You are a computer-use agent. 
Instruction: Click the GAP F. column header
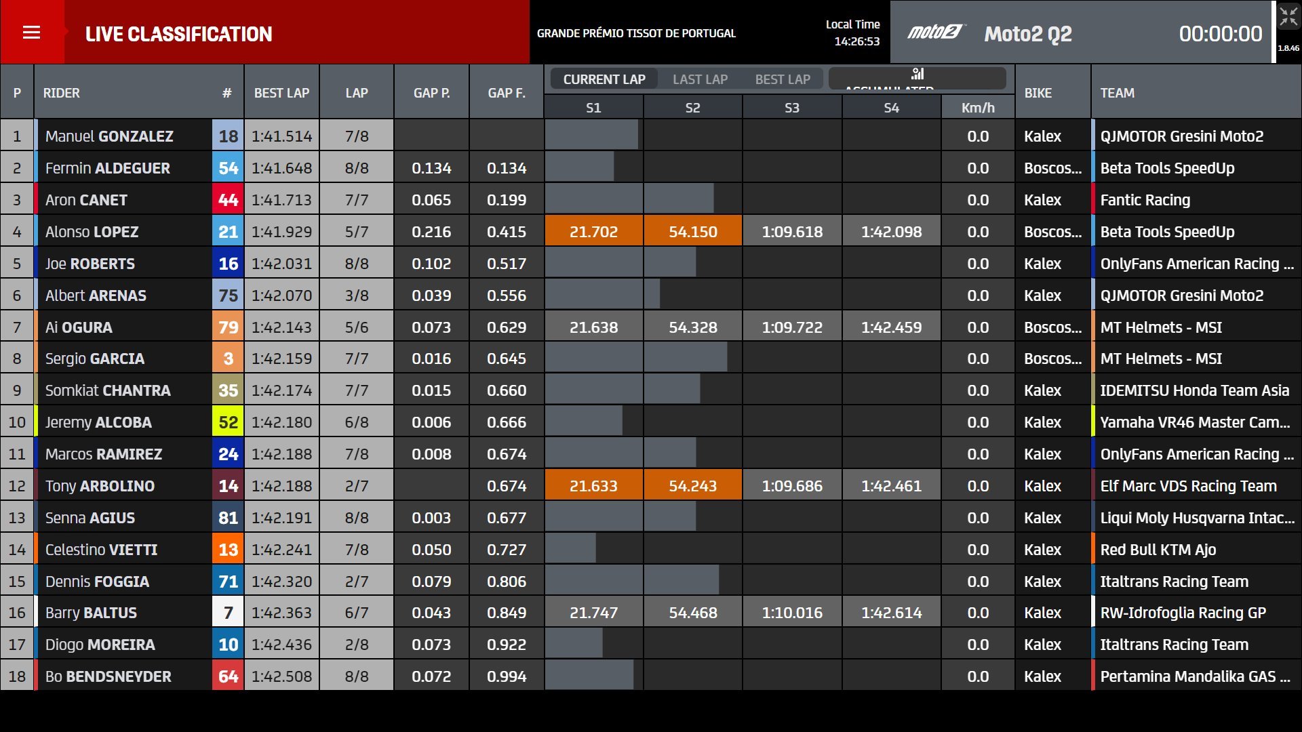click(x=506, y=93)
